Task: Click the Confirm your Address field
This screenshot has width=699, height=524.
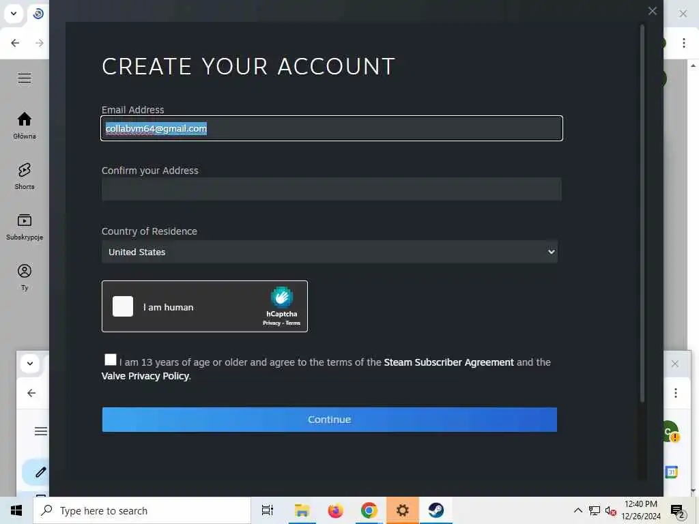Action: [x=332, y=189]
